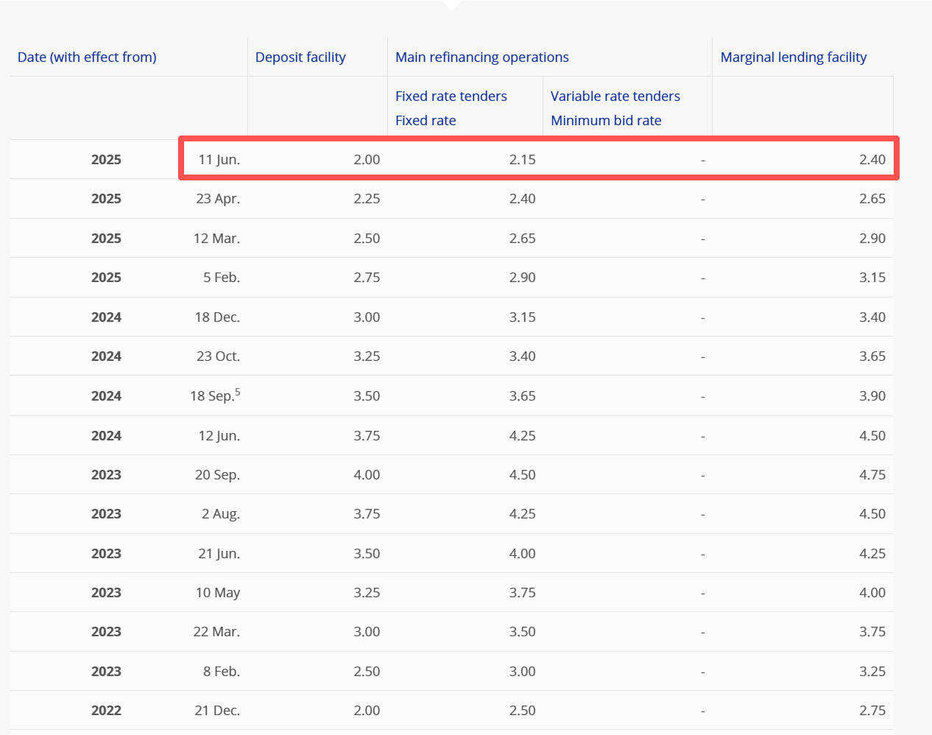
Task: Open footnote 5 next to 18 Sep.
Action: [x=238, y=392]
